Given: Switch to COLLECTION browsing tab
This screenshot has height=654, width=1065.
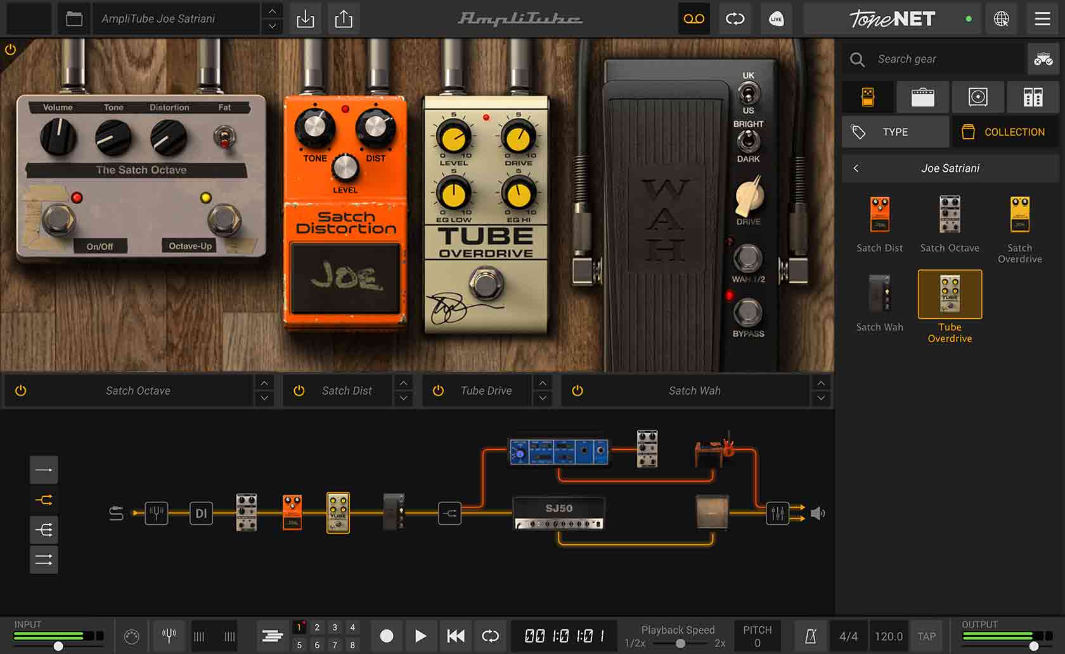Looking at the screenshot, I should tap(1005, 132).
